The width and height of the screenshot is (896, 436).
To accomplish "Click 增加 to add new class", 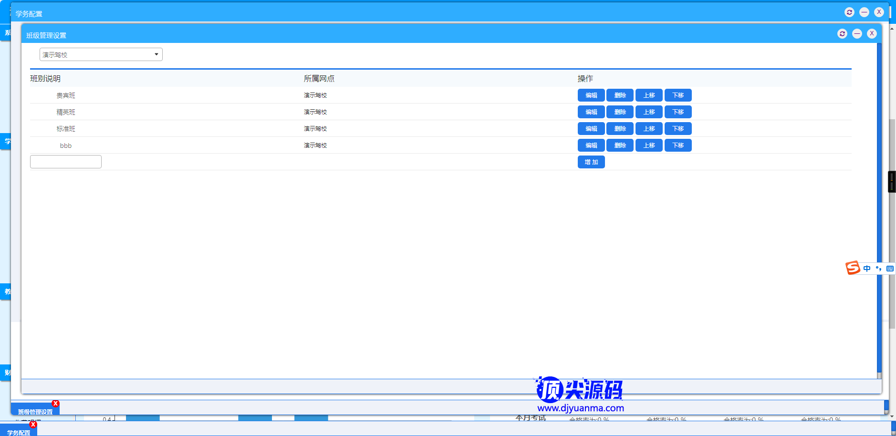I will [x=591, y=162].
